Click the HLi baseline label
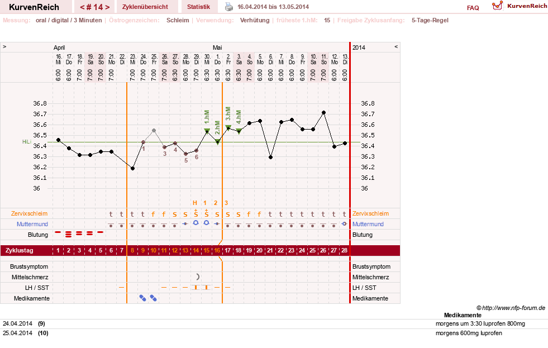548x348 pixels. click(x=27, y=141)
